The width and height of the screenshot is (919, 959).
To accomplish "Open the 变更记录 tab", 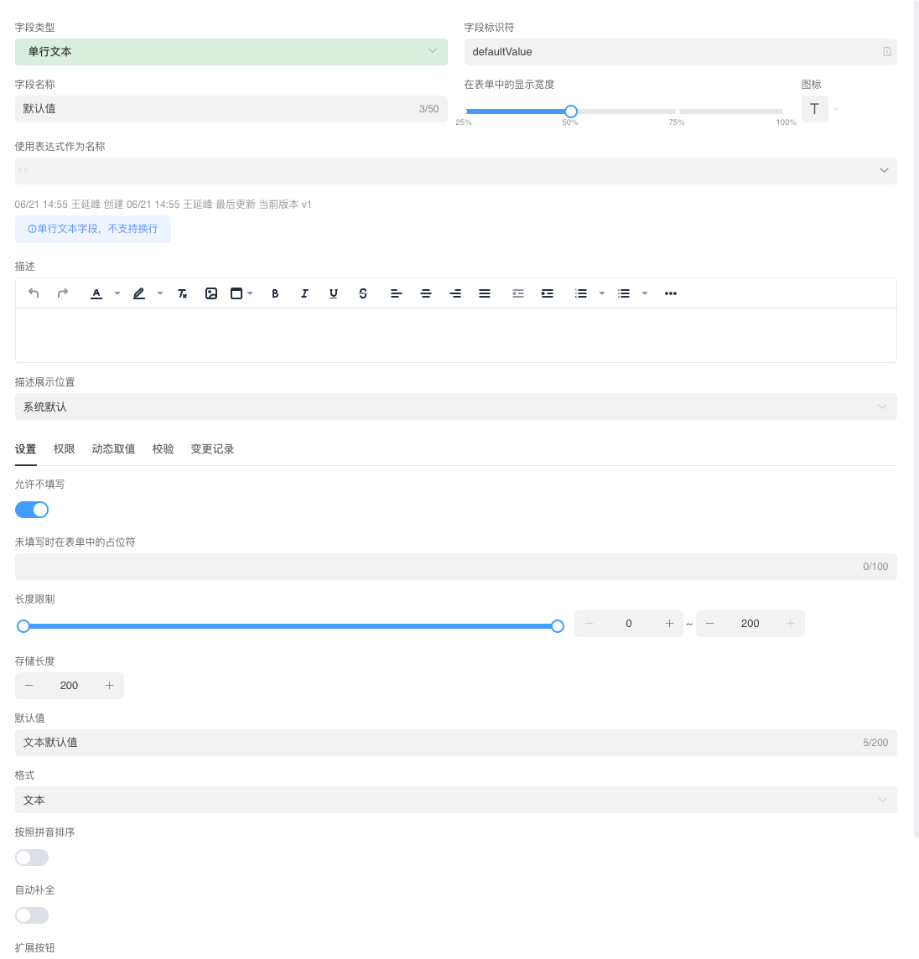I will tap(212, 449).
